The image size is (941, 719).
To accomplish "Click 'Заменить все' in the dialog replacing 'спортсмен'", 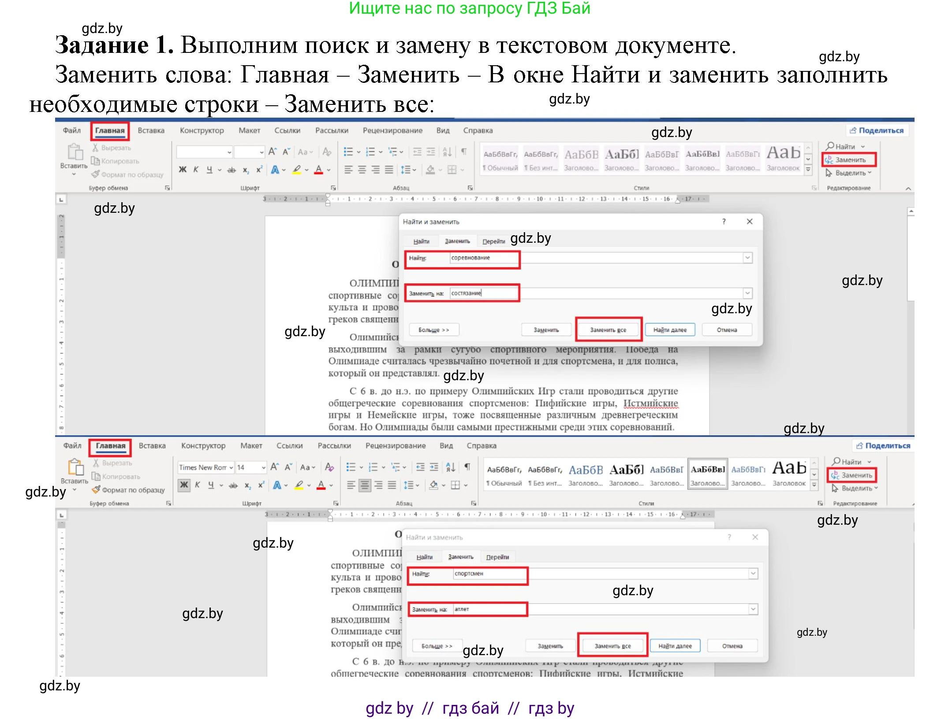I will [612, 646].
